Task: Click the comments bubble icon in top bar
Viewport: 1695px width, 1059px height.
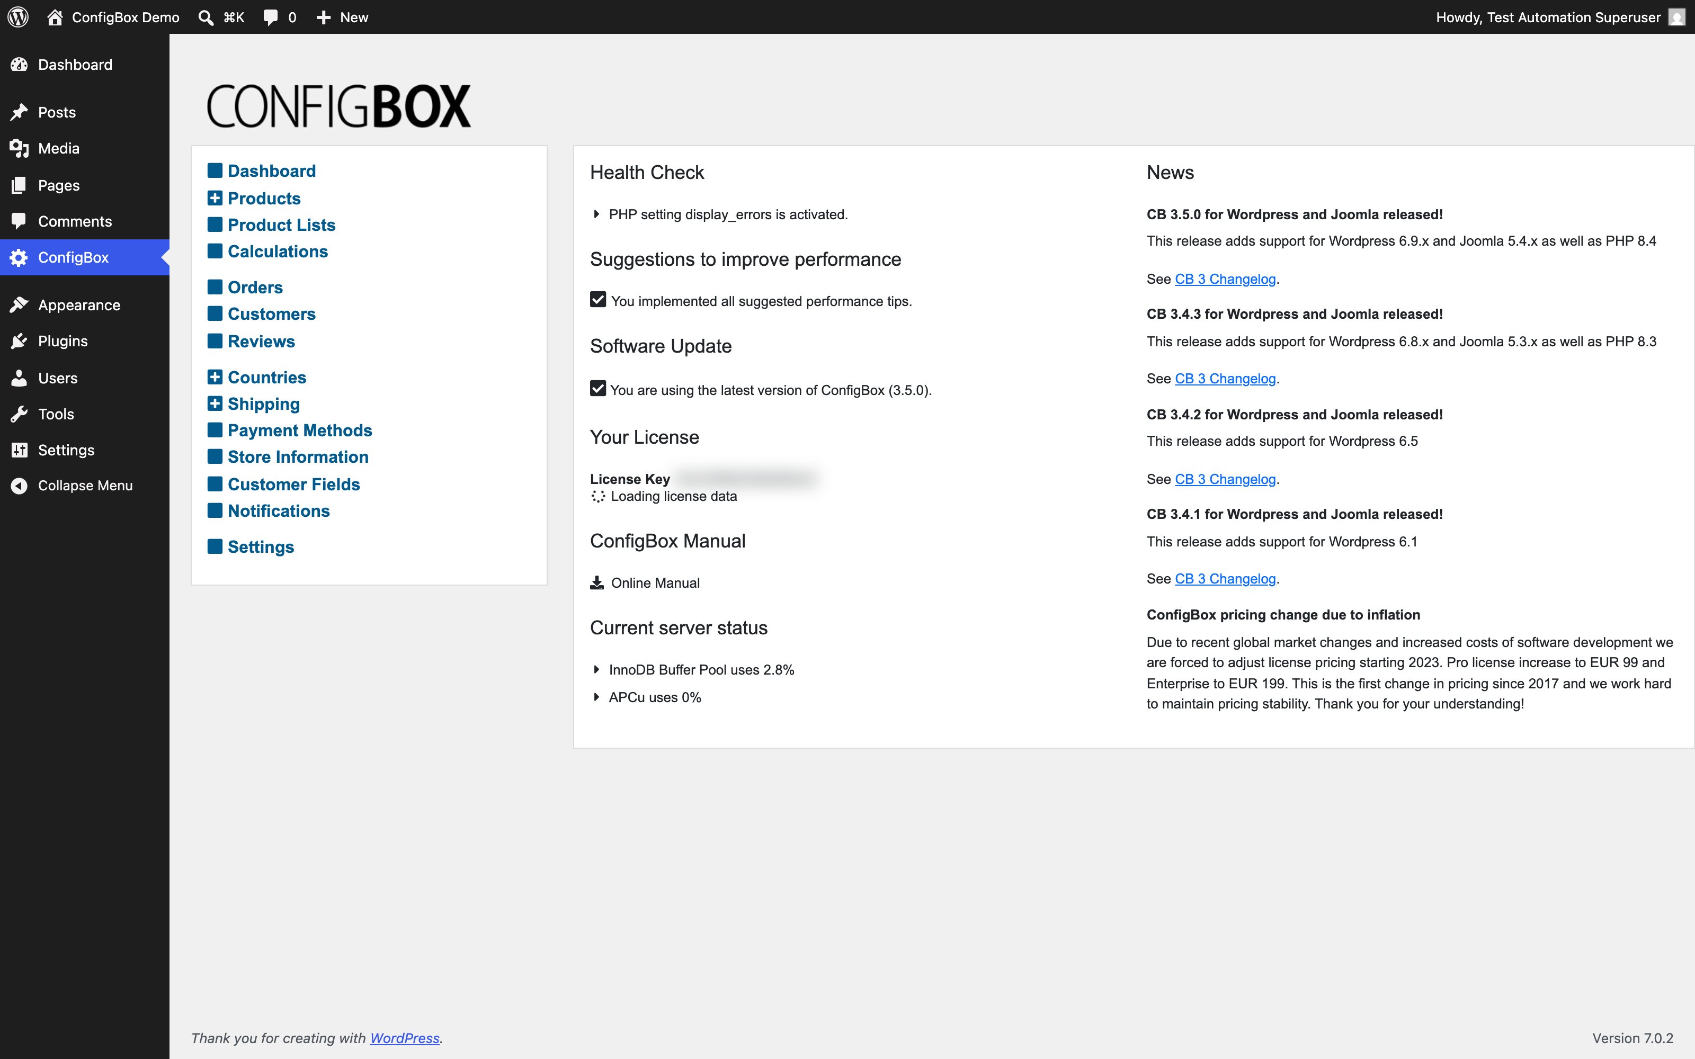Action: 270,17
